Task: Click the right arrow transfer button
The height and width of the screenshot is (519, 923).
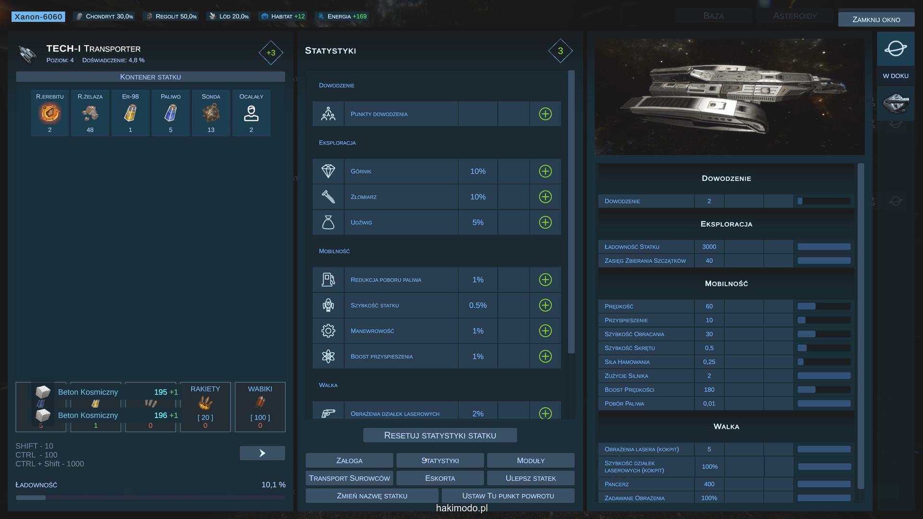Action: tap(262, 453)
